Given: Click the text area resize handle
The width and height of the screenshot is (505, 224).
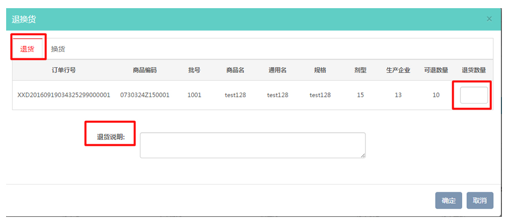Looking at the screenshot, I should pos(363,156).
